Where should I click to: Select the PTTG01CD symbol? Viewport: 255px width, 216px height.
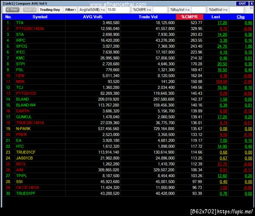point(26,93)
